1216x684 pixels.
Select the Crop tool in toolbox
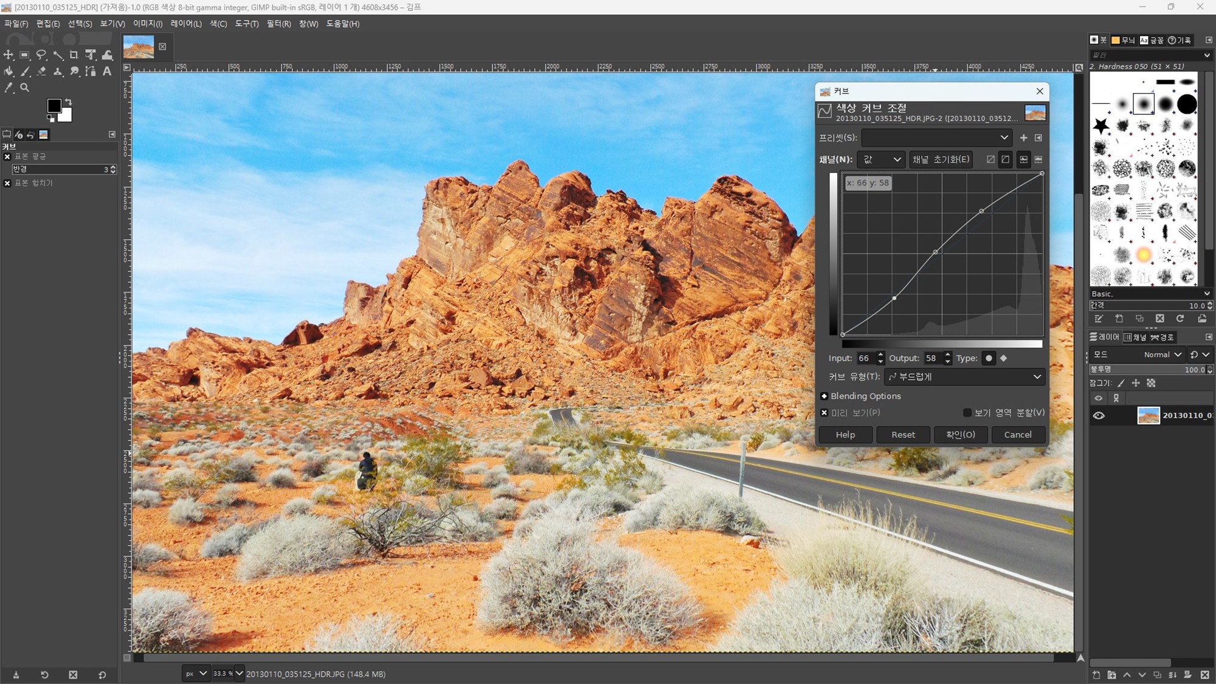pyautogui.click(x=74, y=55)
